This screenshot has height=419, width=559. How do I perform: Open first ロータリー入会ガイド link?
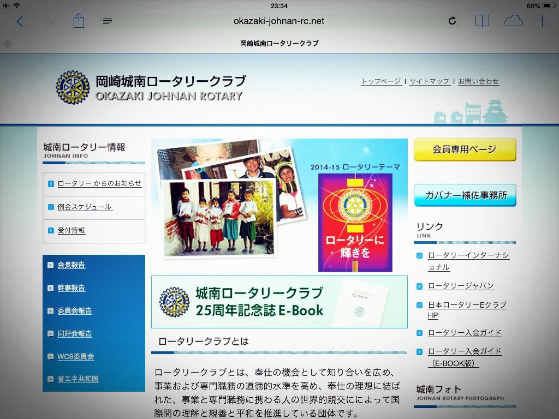click(x=465, y=333)
